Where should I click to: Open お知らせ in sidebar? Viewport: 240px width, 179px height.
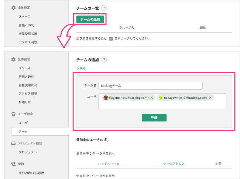(x=25, y=102)
